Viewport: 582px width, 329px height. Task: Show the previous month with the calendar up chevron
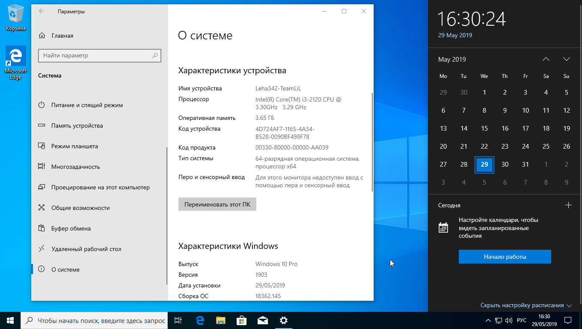coord(546,59)
